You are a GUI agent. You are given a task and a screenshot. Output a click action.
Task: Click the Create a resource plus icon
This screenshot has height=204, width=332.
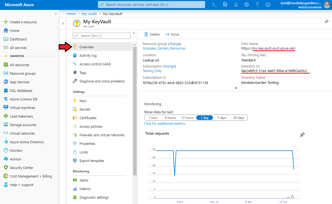tap(6, 22)
